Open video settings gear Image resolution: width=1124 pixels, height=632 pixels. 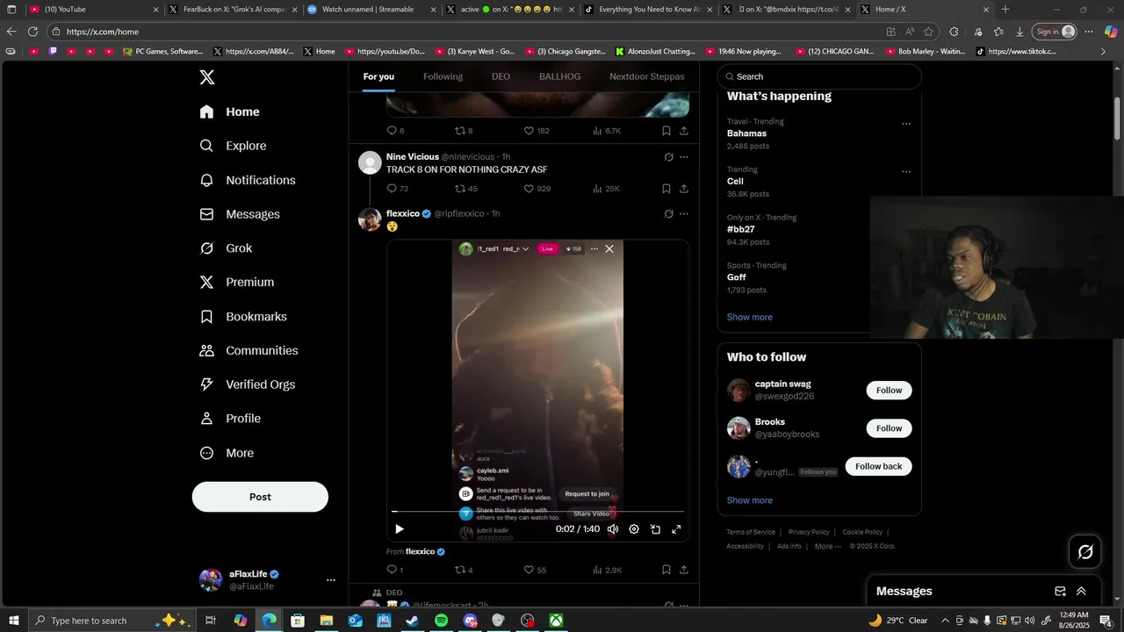tap(634, 529)
